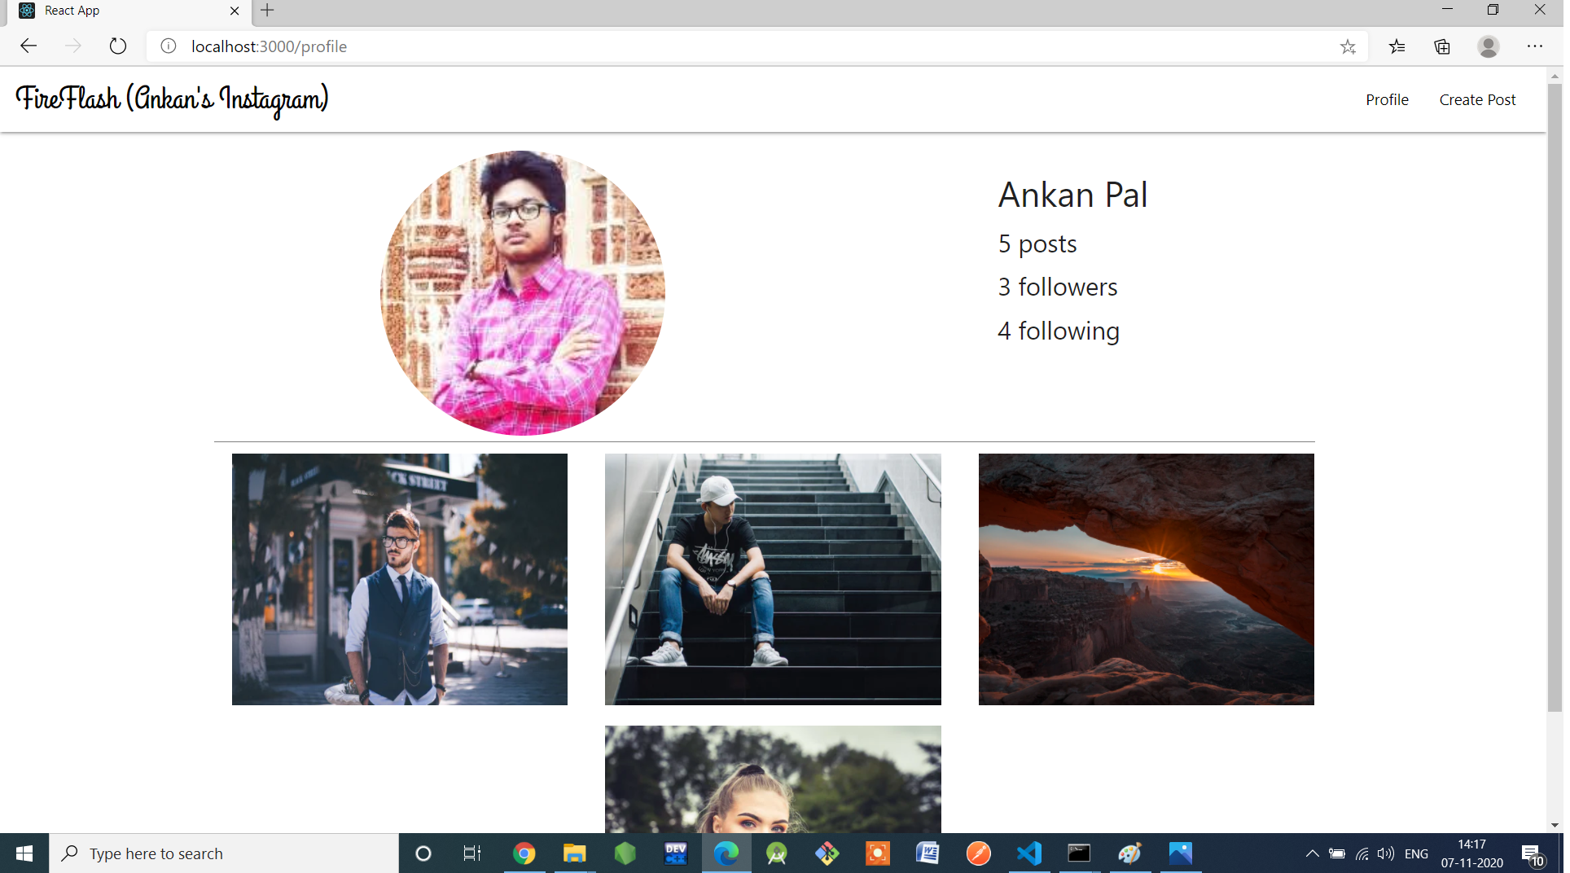
Task: Click Ankan Pal's round profile picture
Action: [x=523, y=293]
